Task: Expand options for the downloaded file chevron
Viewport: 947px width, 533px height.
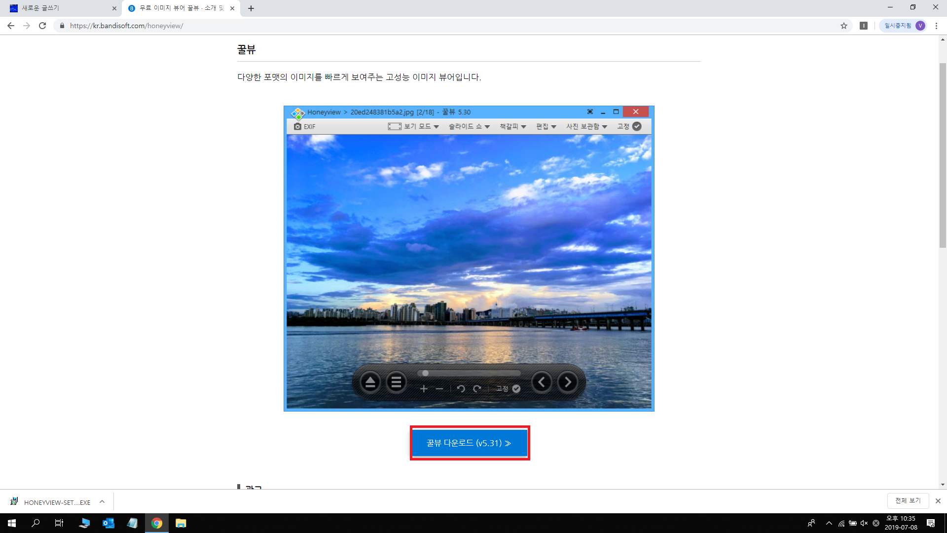Action: point(102,502)
